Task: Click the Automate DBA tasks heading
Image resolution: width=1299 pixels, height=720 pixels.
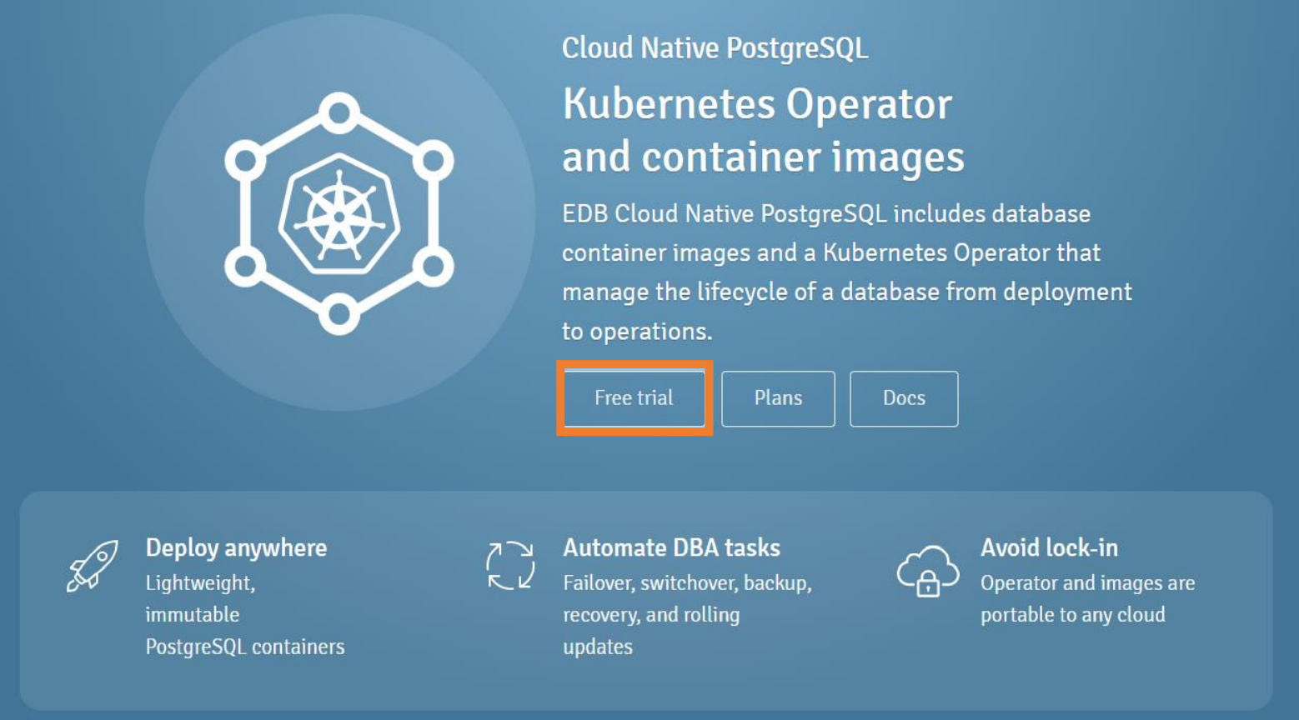Action: 671,548
